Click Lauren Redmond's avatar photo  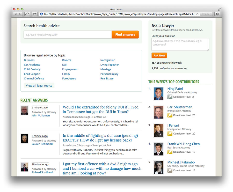[25, 138]
